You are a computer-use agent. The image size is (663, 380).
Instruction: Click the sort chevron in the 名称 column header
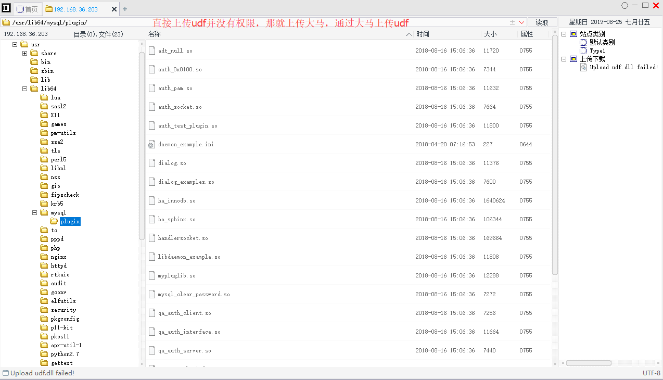coord(409,34)
